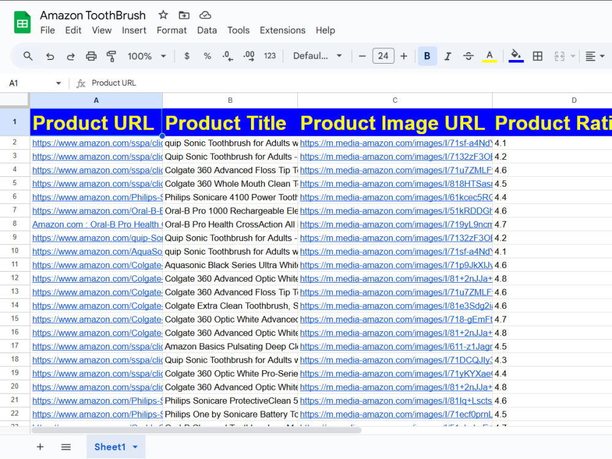Select cell Philips Sonicare 4100 Power Toothbrush
The height and width of the screenshot is (459, 612).
point(230,198)
